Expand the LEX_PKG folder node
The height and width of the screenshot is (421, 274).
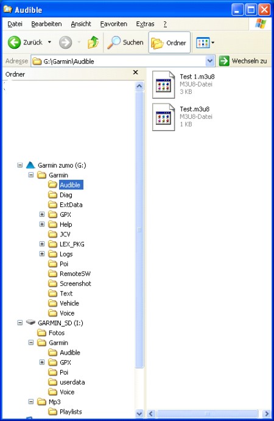click(42, 244)
